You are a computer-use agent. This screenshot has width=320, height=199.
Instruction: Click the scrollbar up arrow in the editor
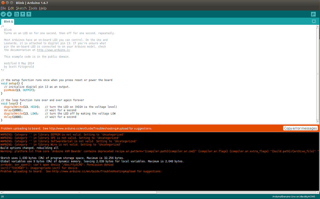(x=318, y=27)
